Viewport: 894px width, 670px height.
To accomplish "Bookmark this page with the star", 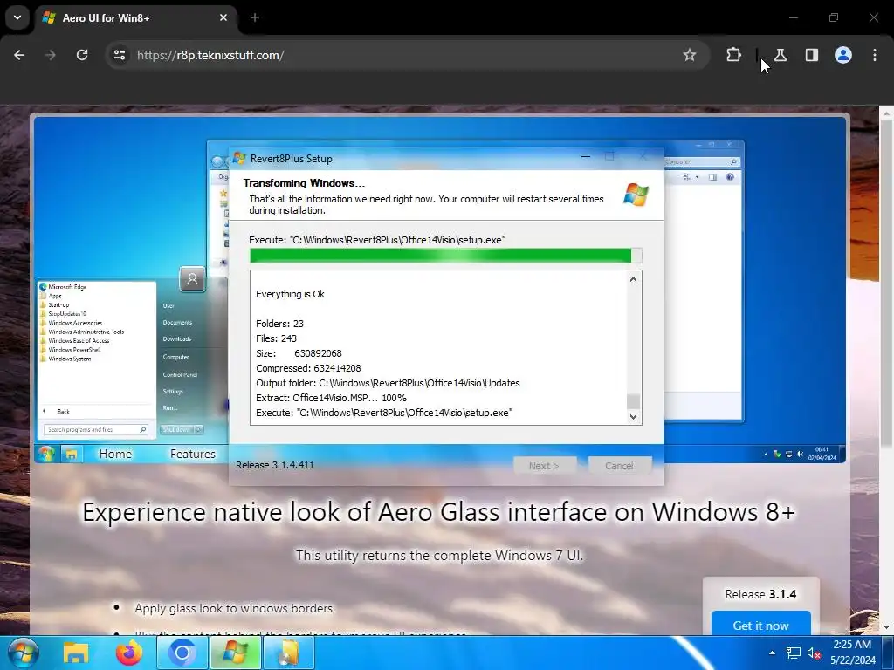I will [690, 55].
